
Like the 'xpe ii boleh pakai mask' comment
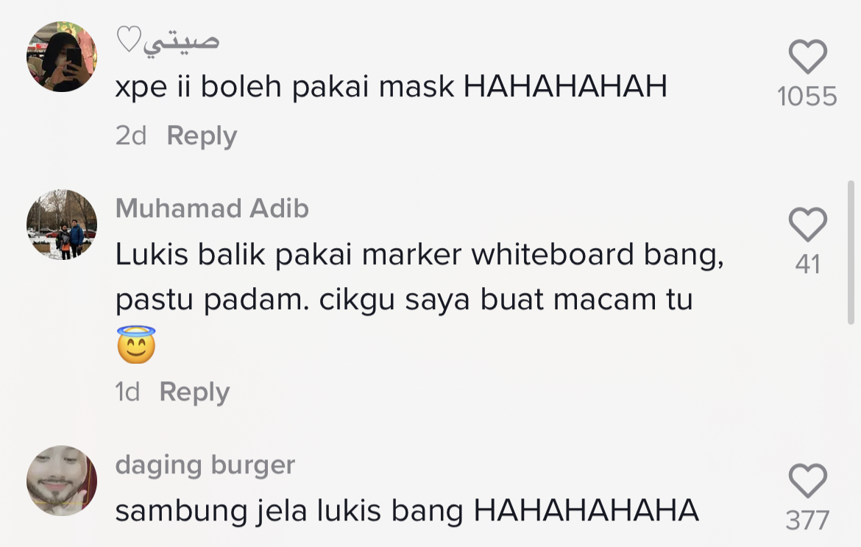click(808, 57)
